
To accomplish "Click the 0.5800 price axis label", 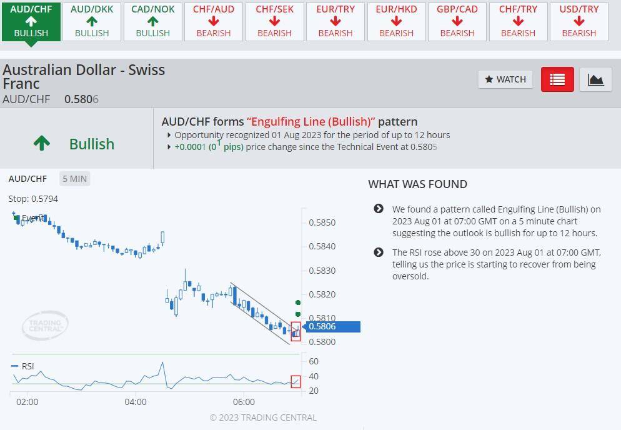I will (x=322, y=342).
